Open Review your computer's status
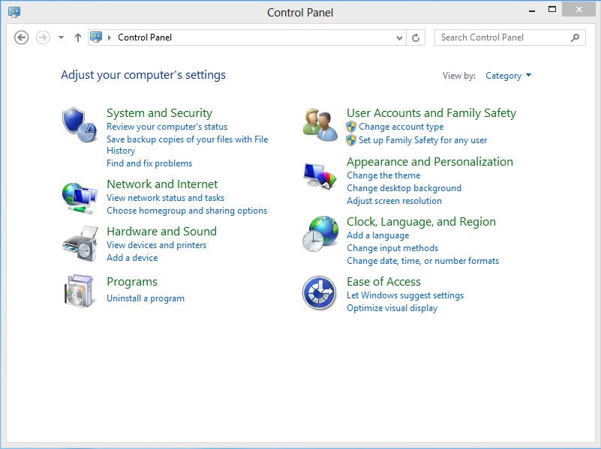The height and width of the screenshot is (449, 601). pos(167,127)
